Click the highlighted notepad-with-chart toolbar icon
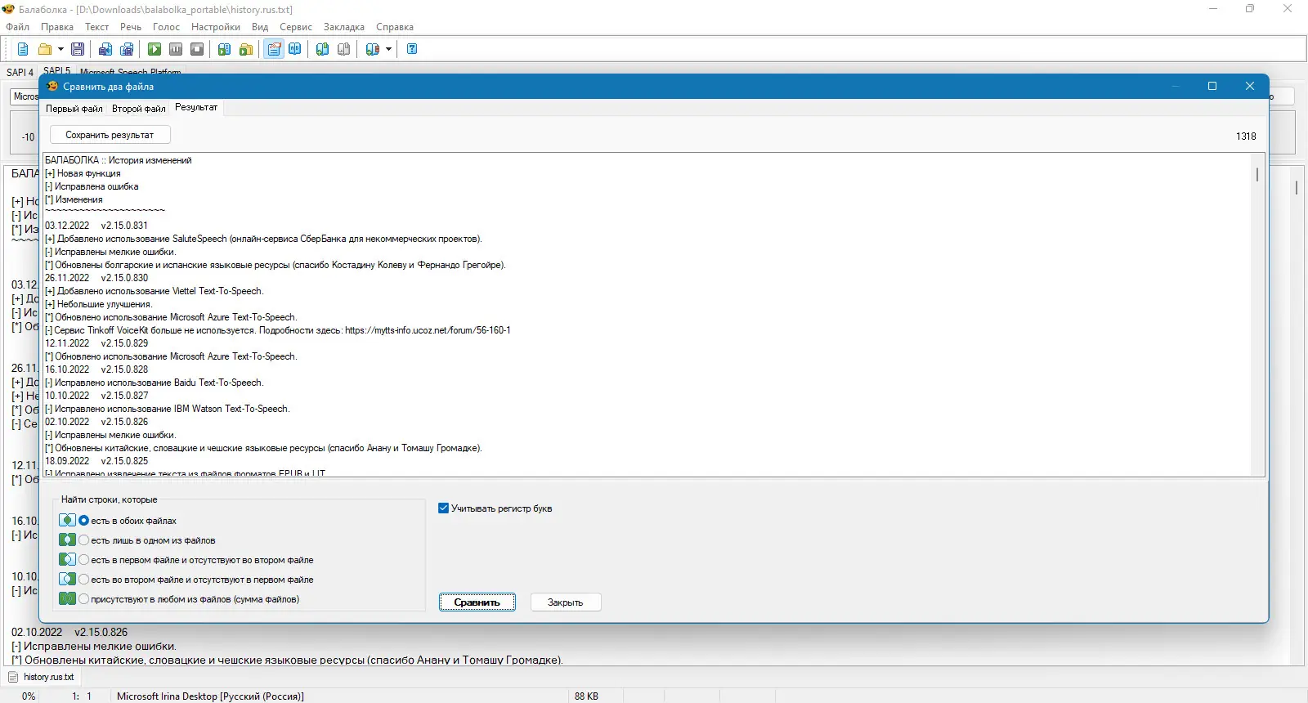This screenshot has width=1308, height=703. coord(274,49)
